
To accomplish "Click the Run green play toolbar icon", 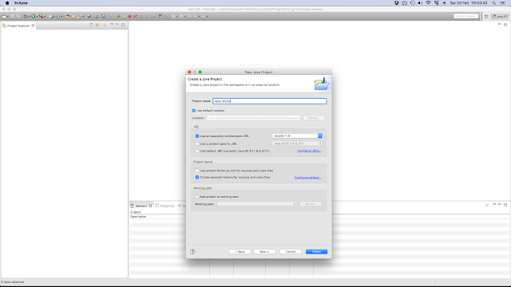I will click(x=34, y=16).
